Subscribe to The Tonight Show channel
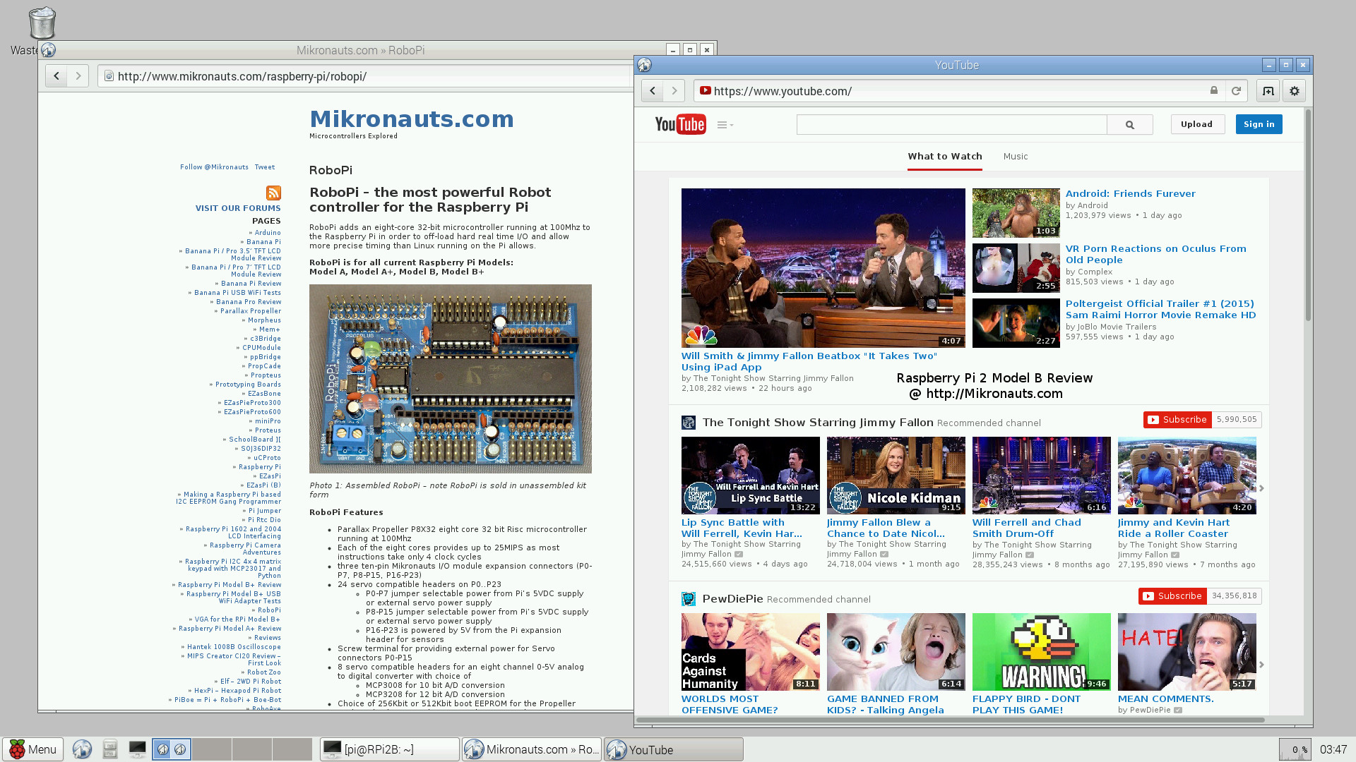 pos(1177,420)
